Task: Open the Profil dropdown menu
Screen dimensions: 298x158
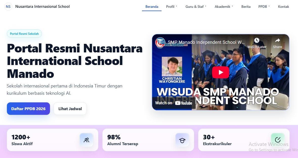Action: pyautogui.click(x=171, y=7)
